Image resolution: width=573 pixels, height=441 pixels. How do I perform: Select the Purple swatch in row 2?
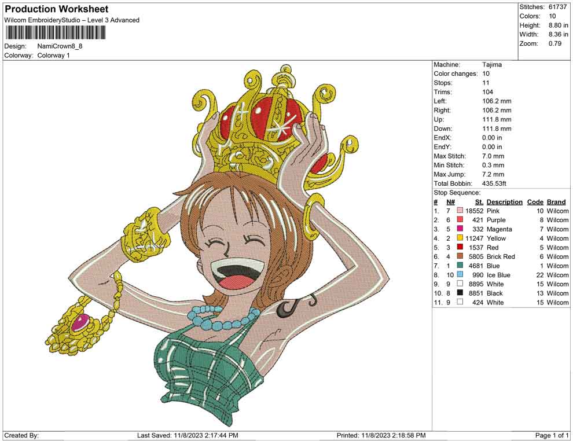coord(459,220)
